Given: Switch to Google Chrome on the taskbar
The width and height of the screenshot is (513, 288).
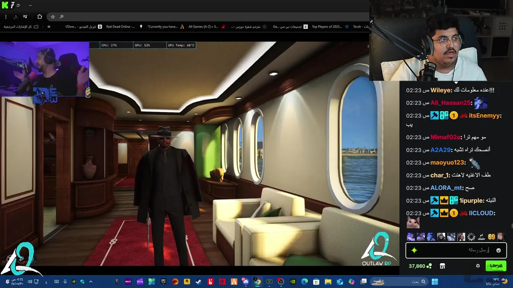Looking at the screenshot, I should (x=258, y=282).
